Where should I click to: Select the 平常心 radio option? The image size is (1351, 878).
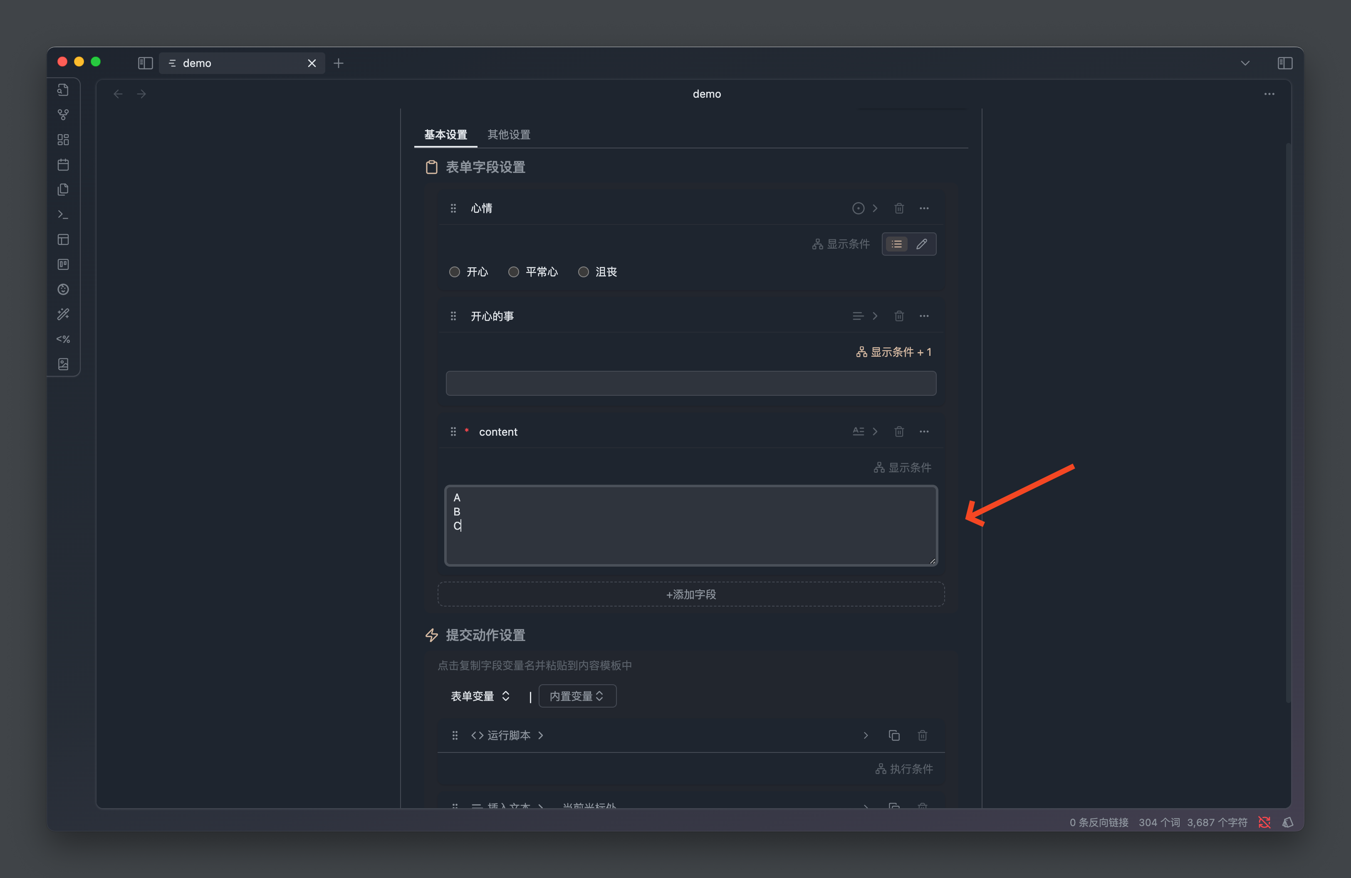[513, 272]
